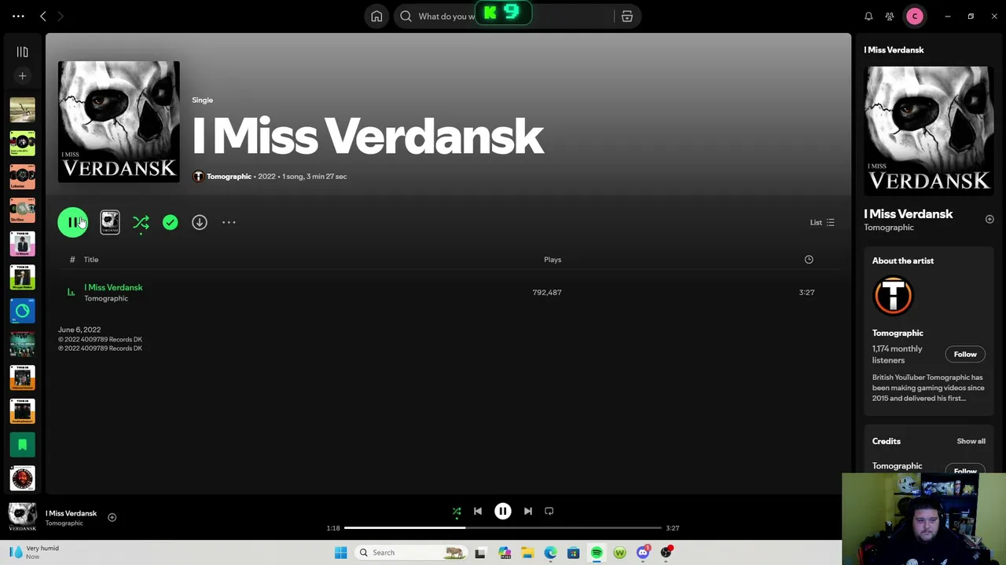Open Microsoft Store from the taskbar
1006x565 pixels.
click(x=574, y=552)
